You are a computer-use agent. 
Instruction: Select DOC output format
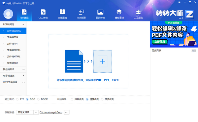click(x=27, y=99)
